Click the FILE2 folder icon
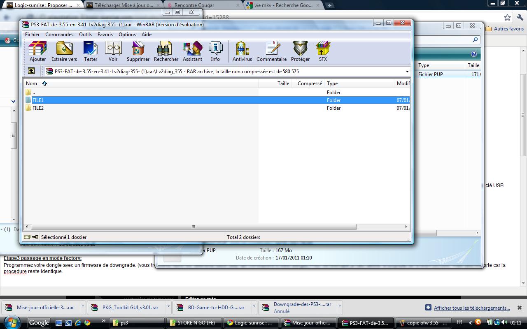The width and height of the screenshot is (527, 329). click(x=28, y=108)
